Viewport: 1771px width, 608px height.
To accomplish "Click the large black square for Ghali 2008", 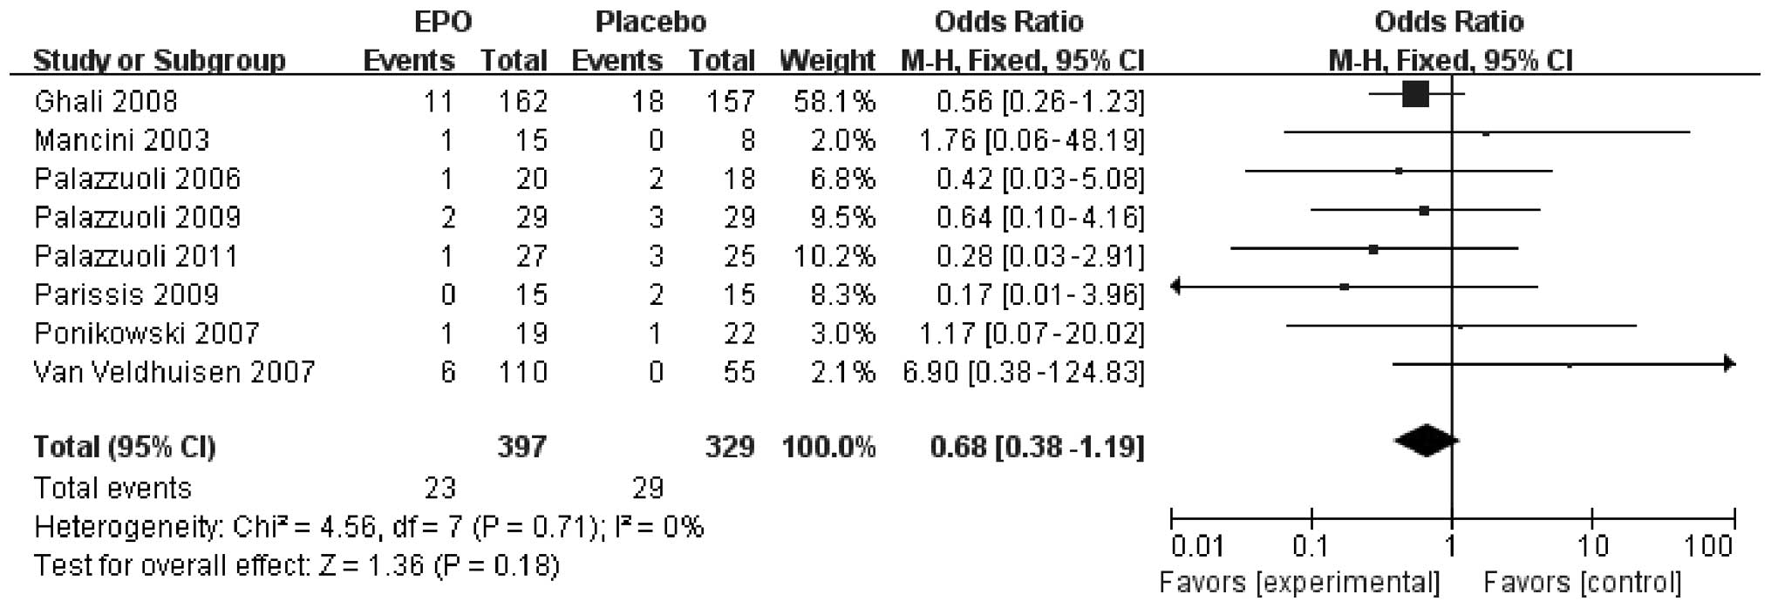I will click(x=1415, y=93).
